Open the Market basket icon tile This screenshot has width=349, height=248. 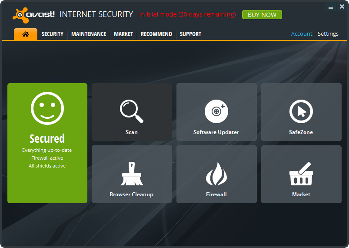pos(301,174)
